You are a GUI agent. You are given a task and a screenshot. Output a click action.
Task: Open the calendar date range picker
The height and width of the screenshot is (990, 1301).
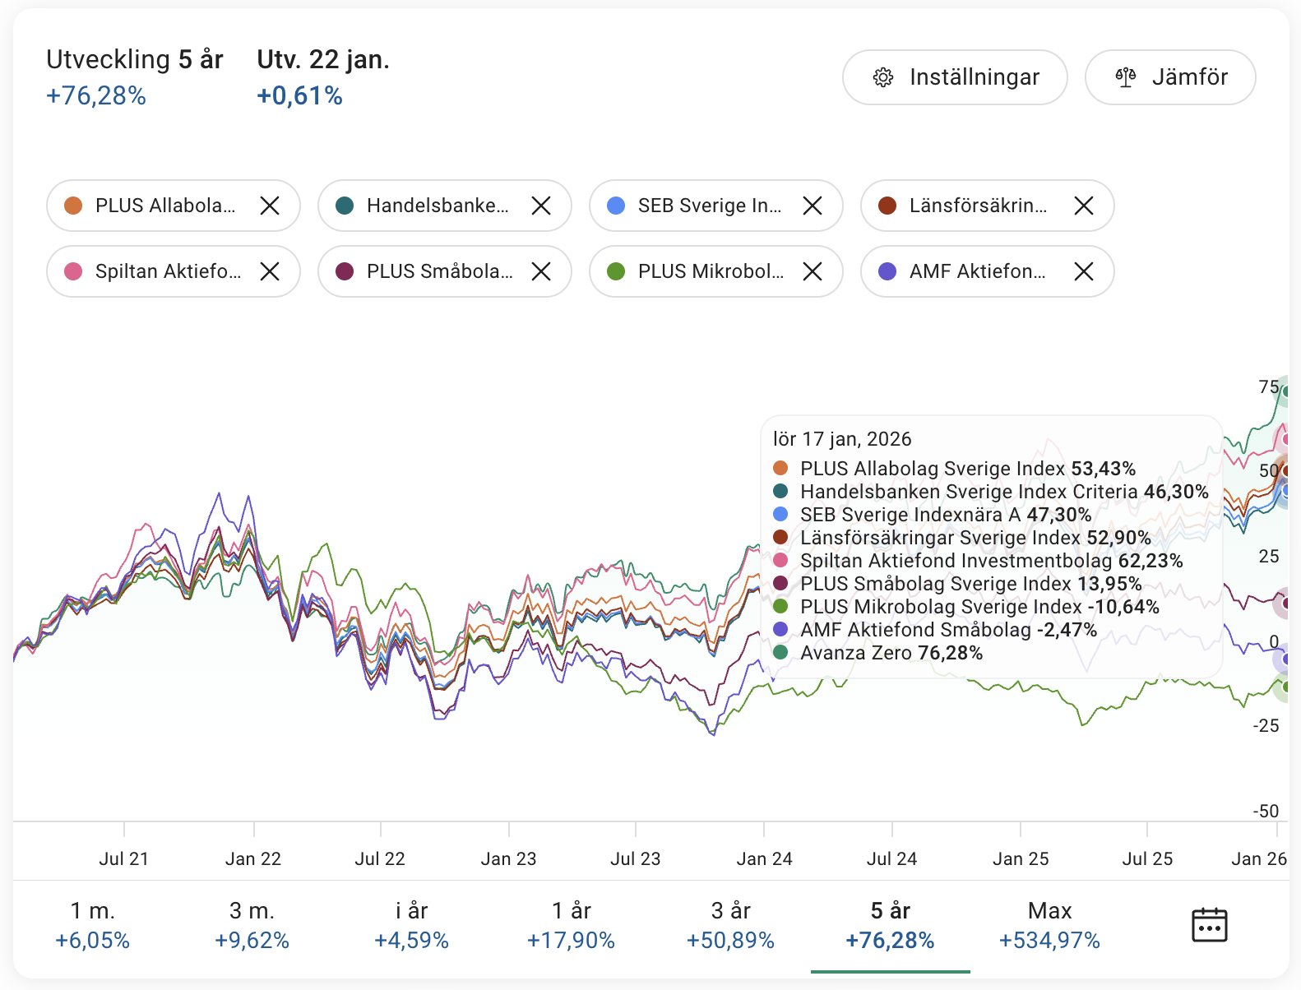(x=1209, y=925)
